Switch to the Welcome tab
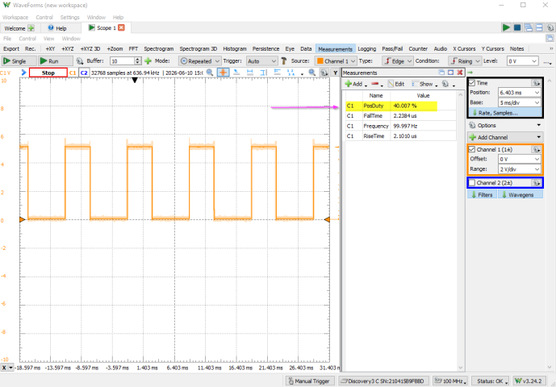Viewport: 556px width, 387px height. (19, 28)
